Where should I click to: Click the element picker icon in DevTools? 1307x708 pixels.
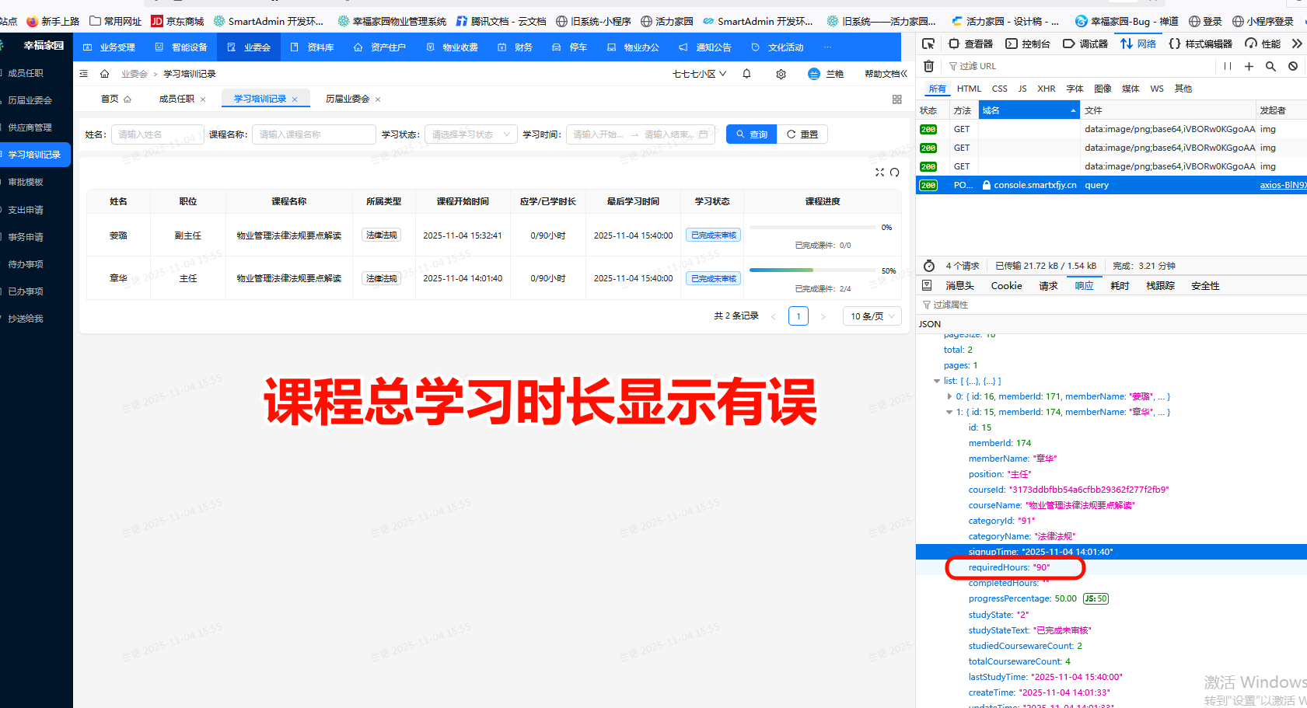(928, 44)
